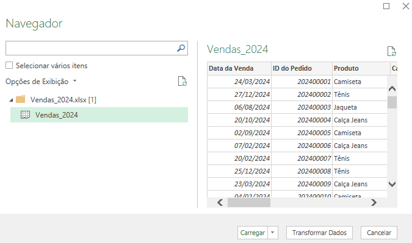Close the Navegador dialog
The image size is (412, 243).
406,6
